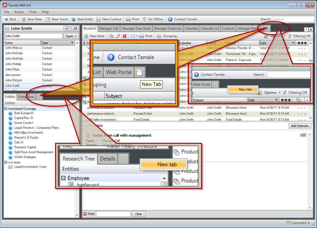Open Contact Tamale help
This screenshot has height=228, width=317.
coord(183,19)
